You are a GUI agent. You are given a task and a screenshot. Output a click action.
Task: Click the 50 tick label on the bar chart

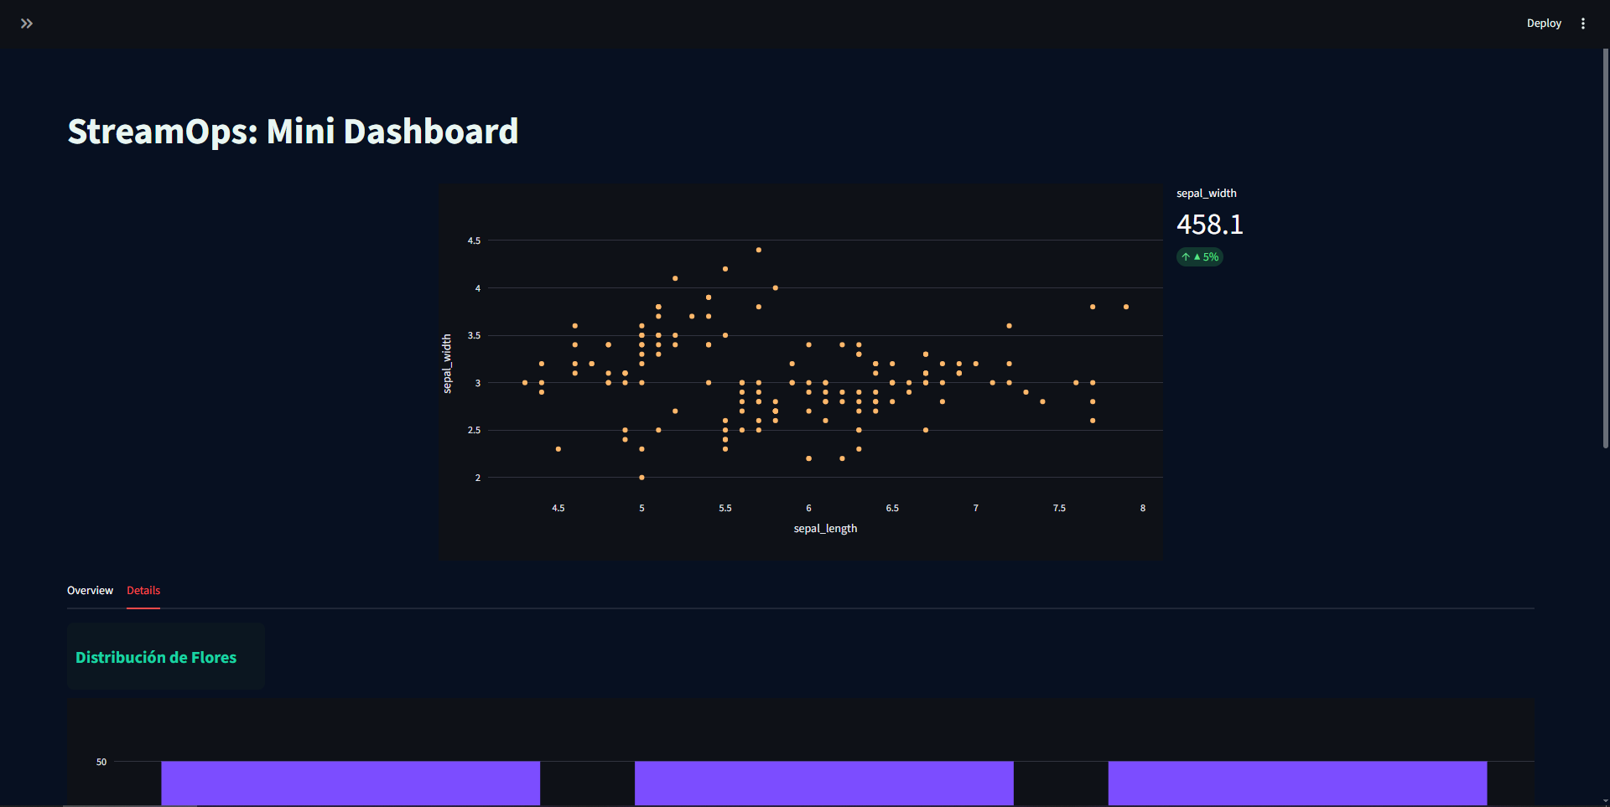coord(101,762)
